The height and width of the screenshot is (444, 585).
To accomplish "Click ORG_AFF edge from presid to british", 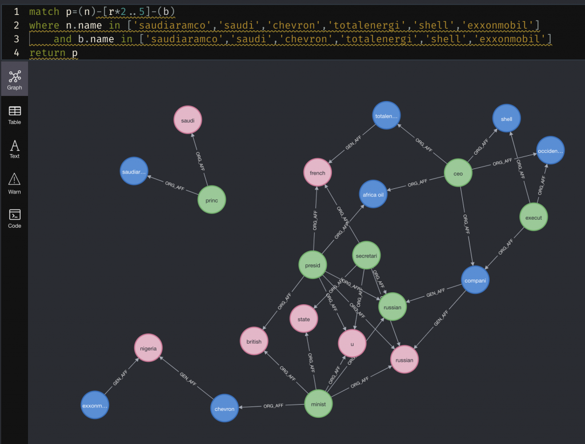I will coord(285,301).
